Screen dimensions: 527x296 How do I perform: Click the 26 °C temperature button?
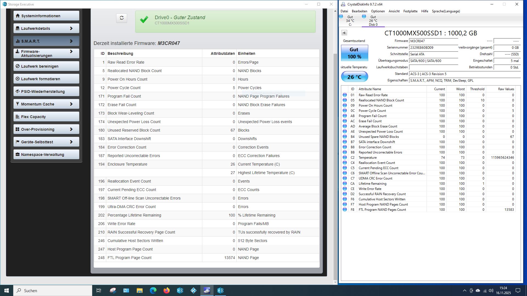[354, 77]
